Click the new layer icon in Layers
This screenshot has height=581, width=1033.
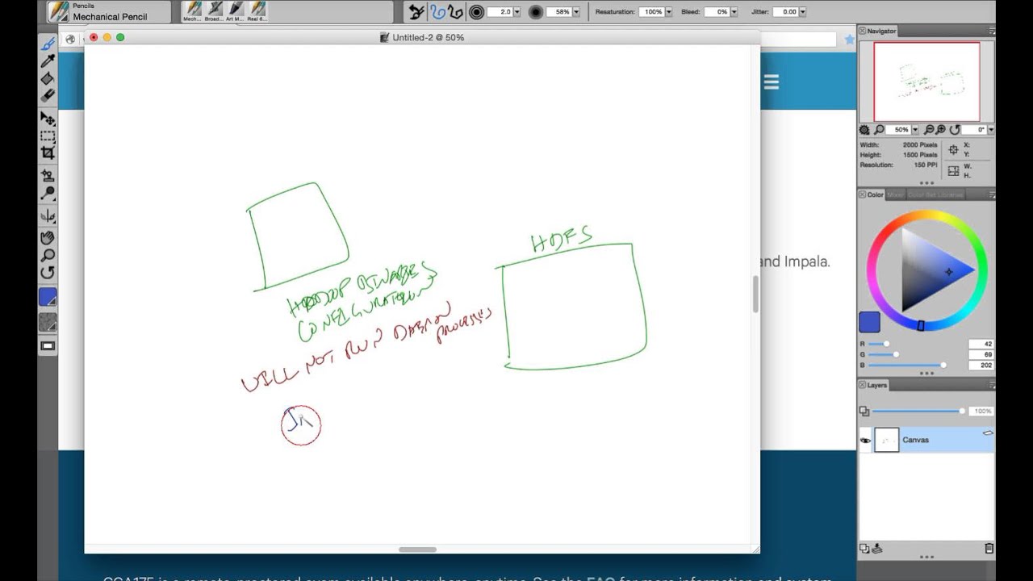[864, 549]
